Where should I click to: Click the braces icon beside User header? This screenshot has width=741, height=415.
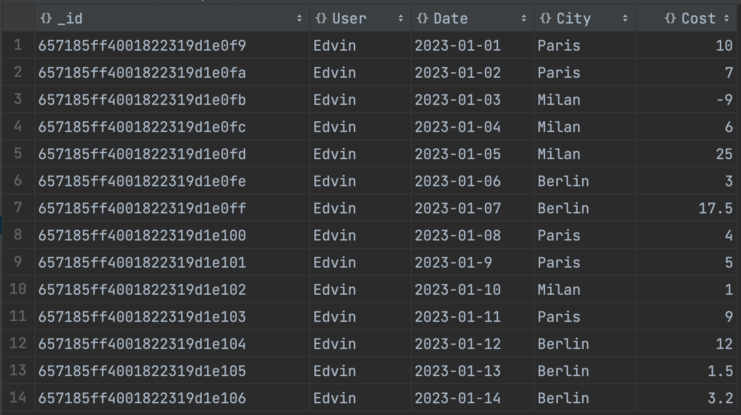(321, 19)
